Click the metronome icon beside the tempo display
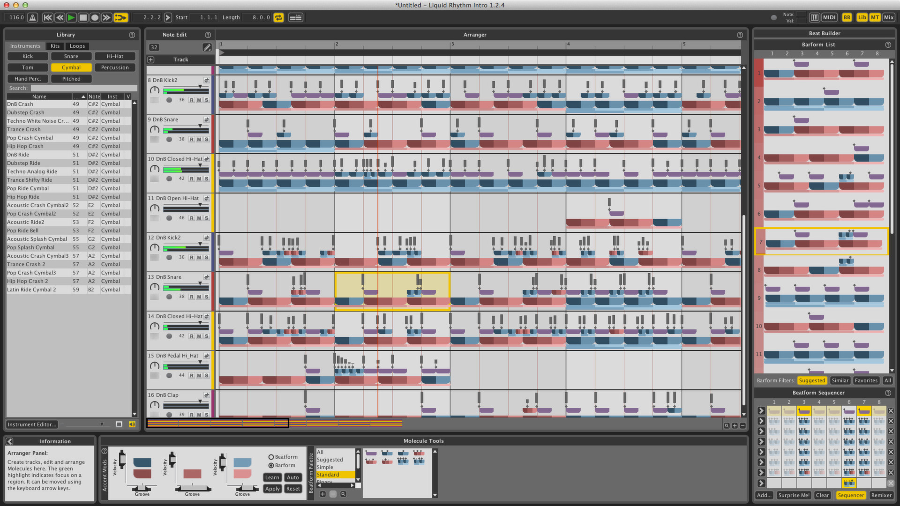Viewport: 900px width, 506px height. point(31,17)
